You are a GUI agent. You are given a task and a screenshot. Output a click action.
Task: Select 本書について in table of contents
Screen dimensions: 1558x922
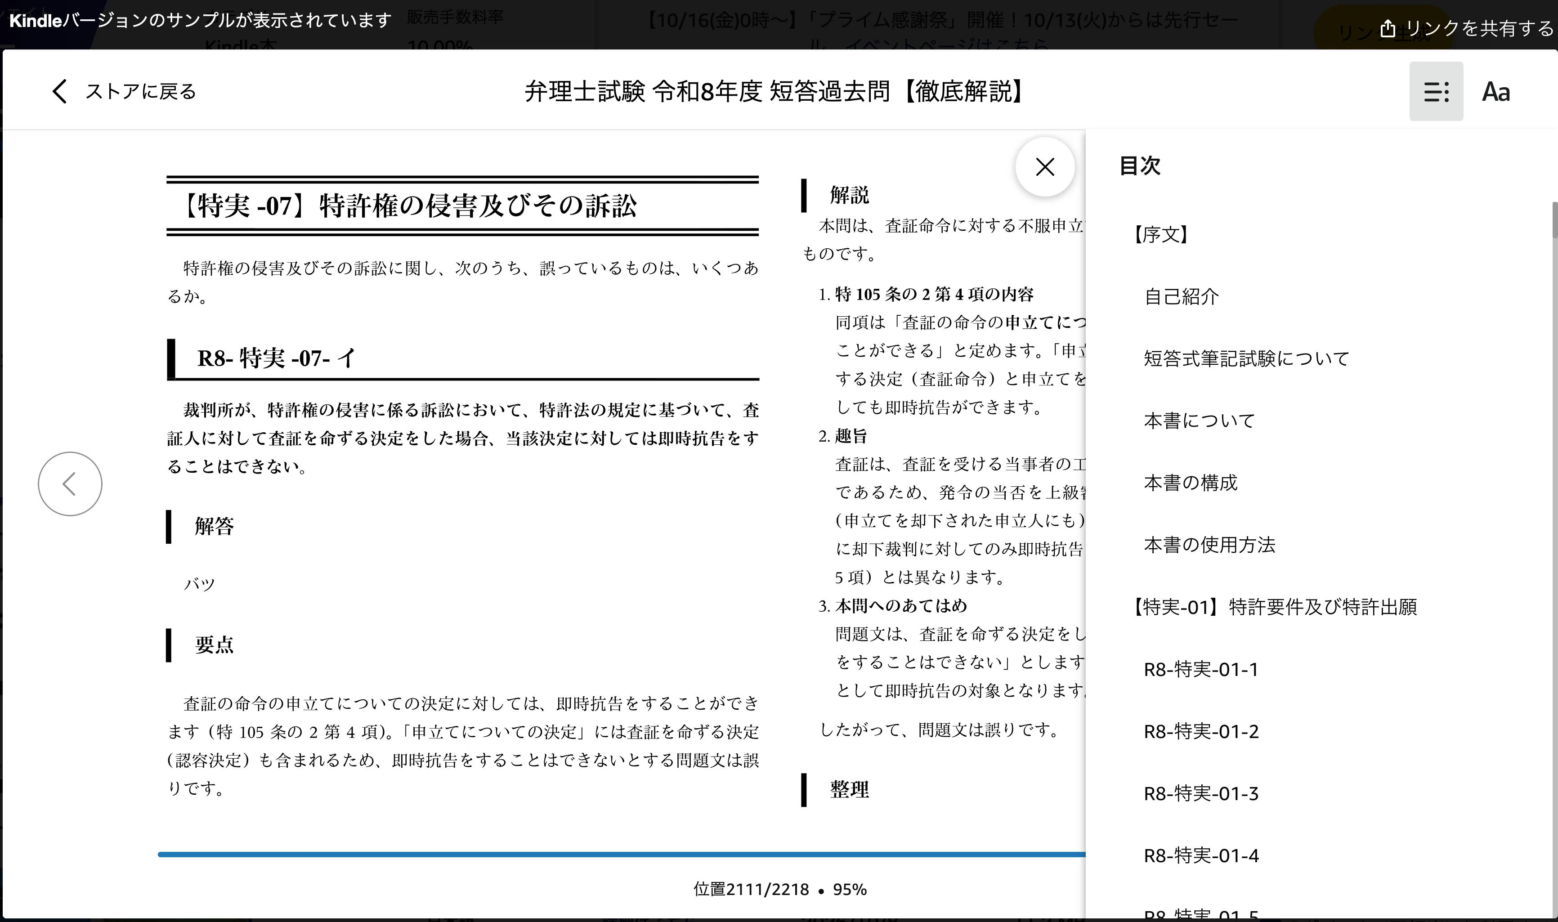(x=1199, y=421)
